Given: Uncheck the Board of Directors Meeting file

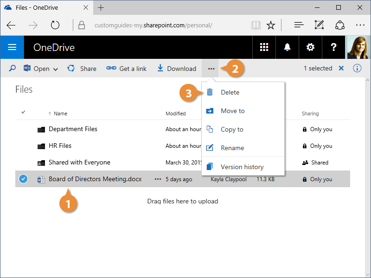Looking at the screenshot, I should point(24,179).
